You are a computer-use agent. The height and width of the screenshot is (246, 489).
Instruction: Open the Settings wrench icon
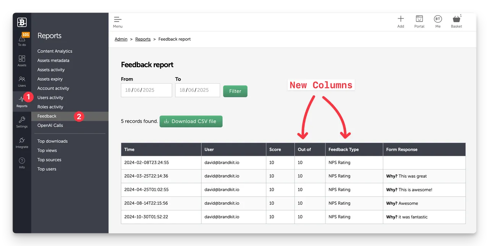tap(22, 121)
